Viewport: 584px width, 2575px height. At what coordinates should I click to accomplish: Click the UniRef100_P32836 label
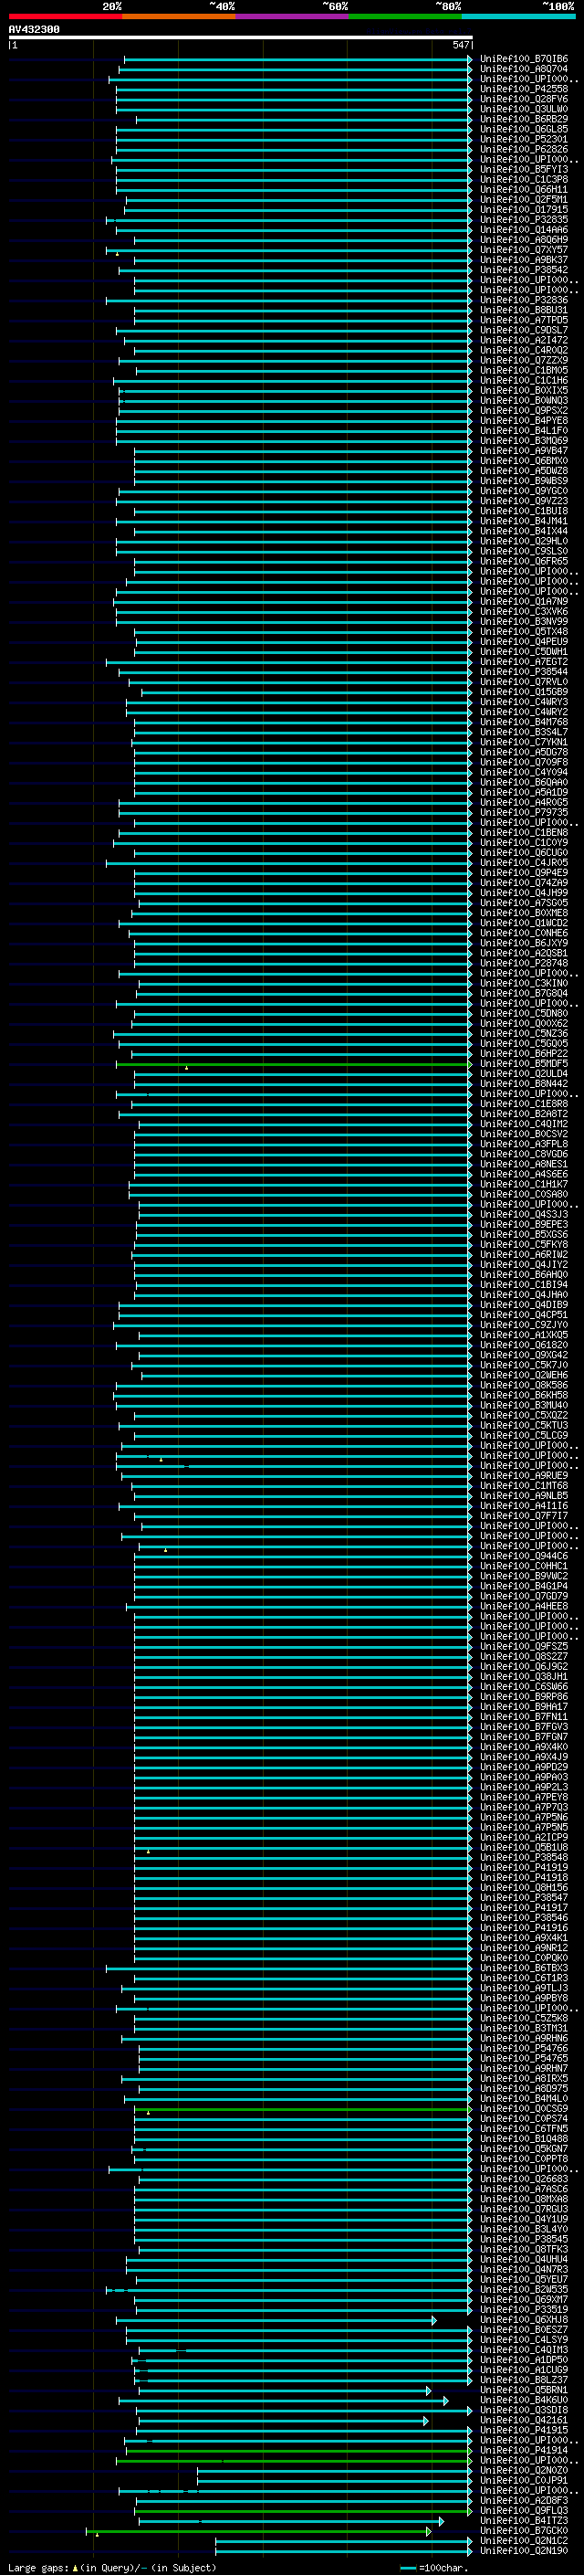click(x=524, y=300)
